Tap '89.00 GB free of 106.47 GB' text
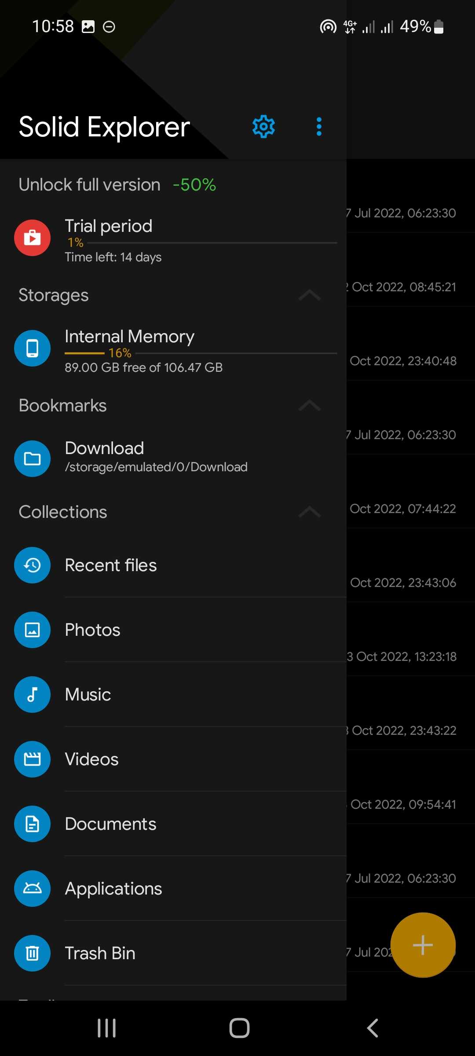This screenshot has height=1056, width=475. (144, 367)
